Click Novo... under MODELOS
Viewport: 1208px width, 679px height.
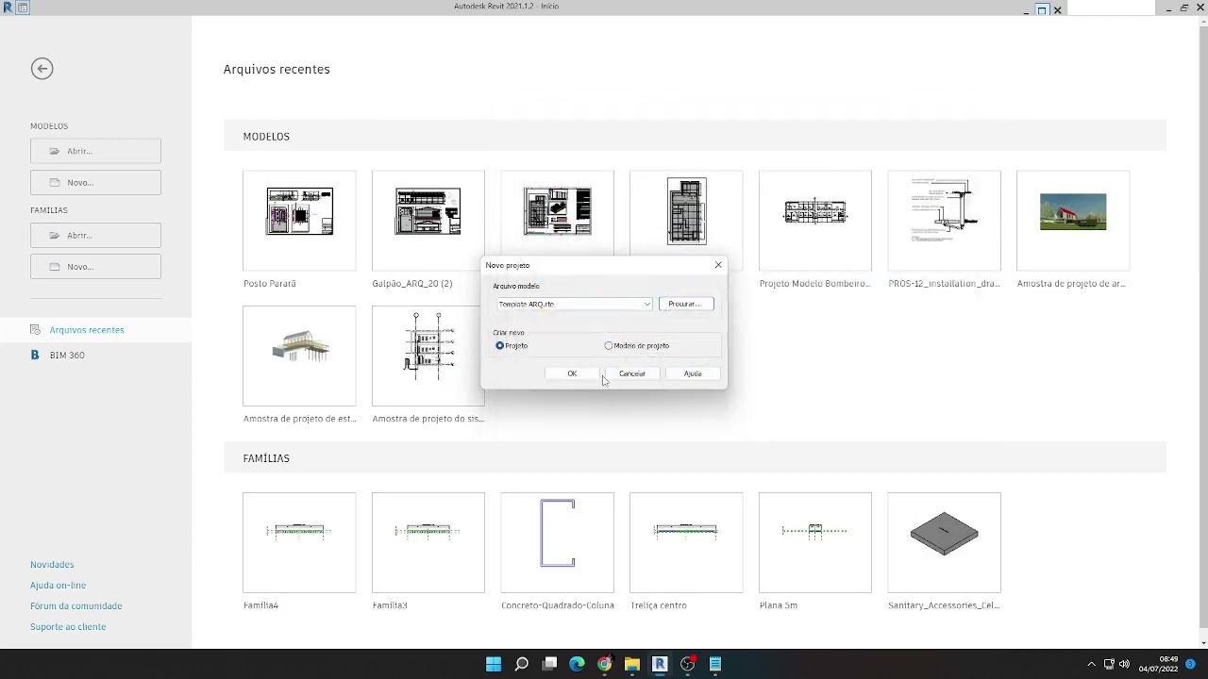click(95, 183)
